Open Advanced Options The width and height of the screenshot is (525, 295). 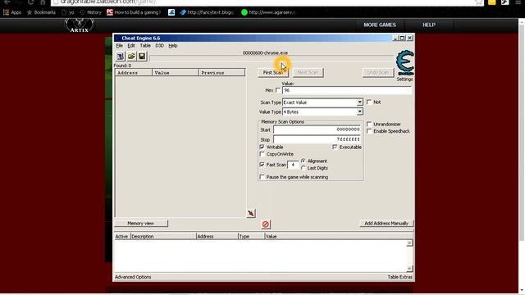(133, 277)
